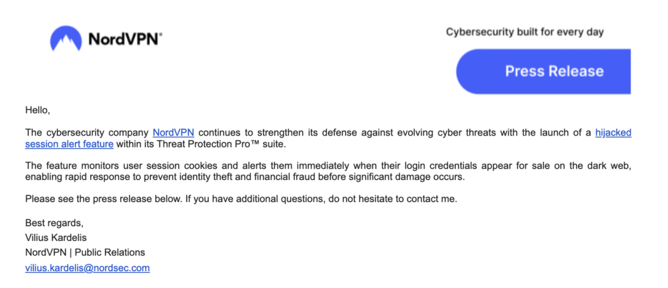Viewport: 668px width, 288px height.
Task: Click the "Hello," greeting text
Action: (x=37, y=109)
